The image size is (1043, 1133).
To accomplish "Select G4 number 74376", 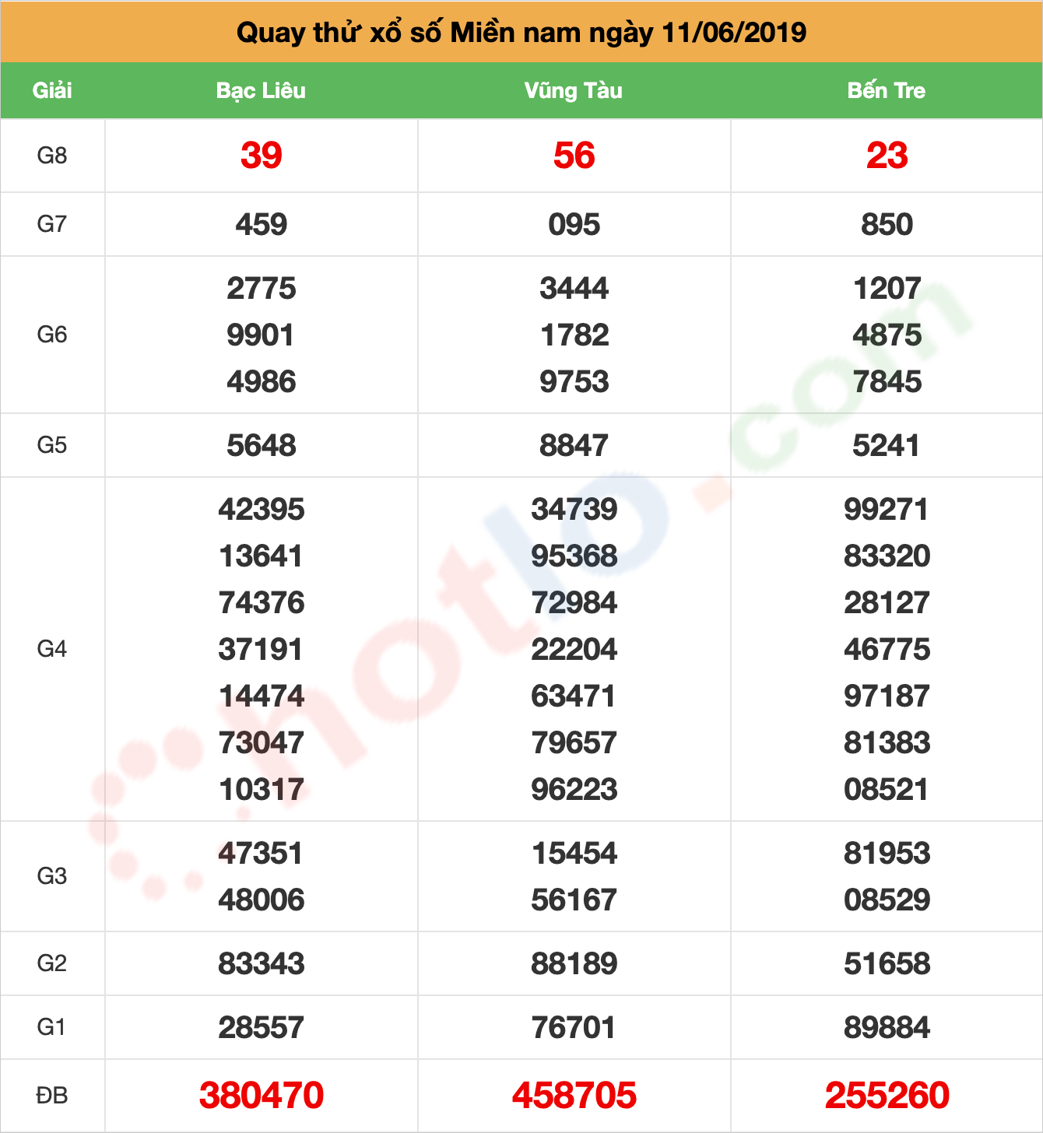I will coord(262,603).
